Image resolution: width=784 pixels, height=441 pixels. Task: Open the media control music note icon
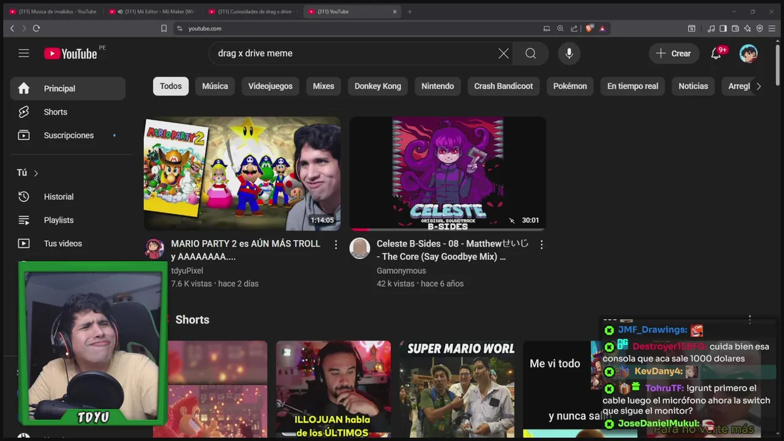pyautogui.click(x=711, y=28)
